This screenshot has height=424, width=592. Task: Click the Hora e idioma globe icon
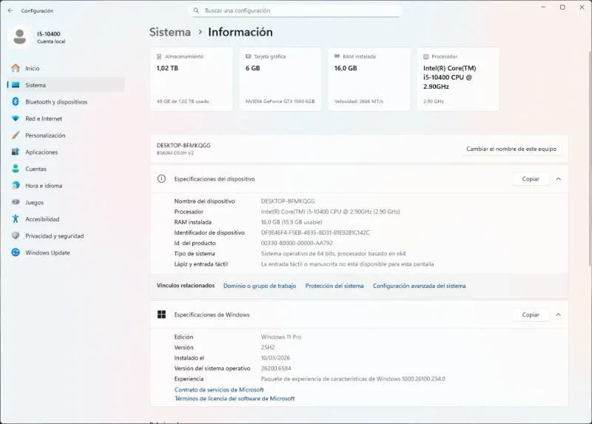click(16, 186)
